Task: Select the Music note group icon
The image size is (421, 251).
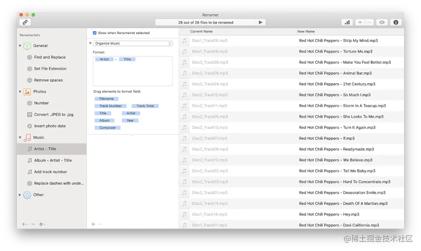Action: point(27,138)
